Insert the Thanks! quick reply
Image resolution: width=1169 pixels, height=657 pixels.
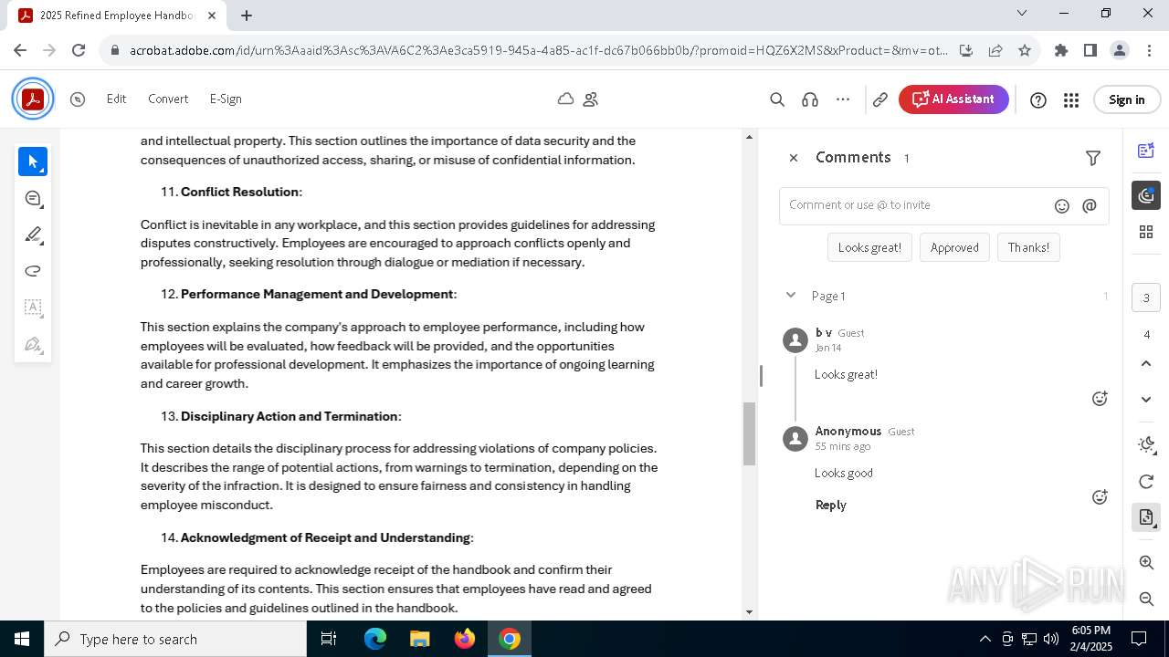click(1028, 247)
